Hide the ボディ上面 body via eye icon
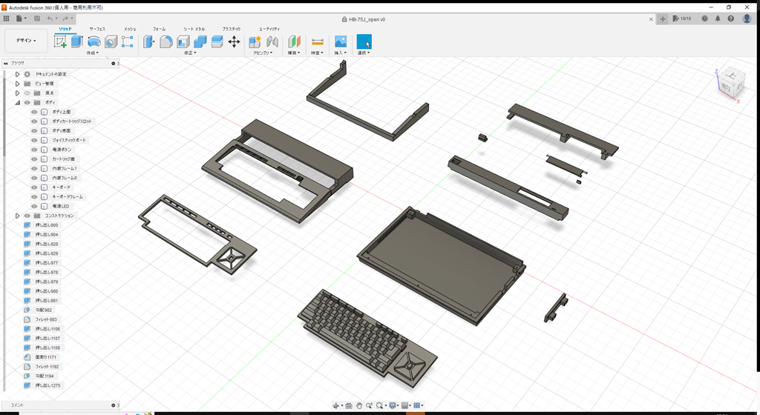 pyautogui.click(x=34, y=112)
